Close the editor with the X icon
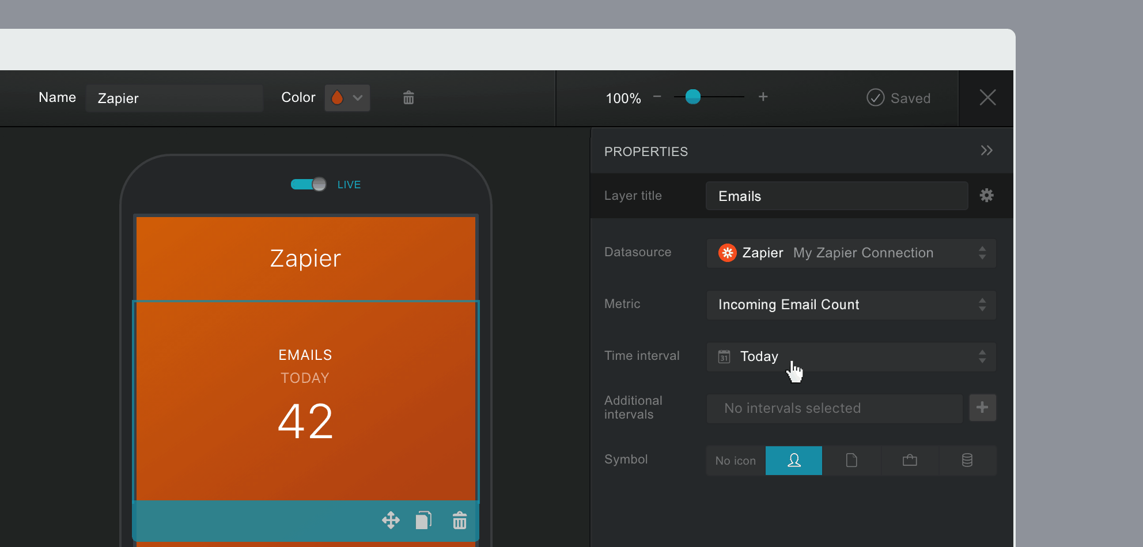 click(987, 97)
